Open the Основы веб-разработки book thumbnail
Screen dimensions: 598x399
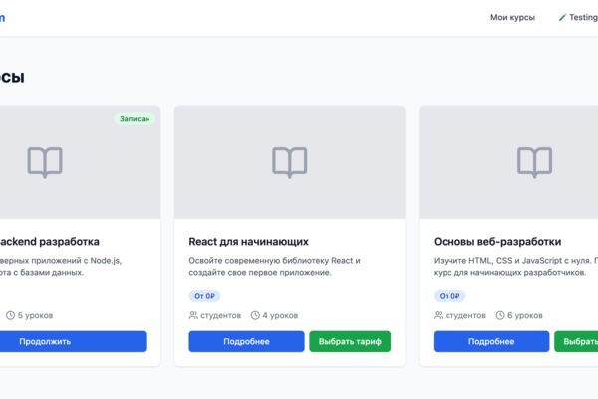tap(534, 162)
